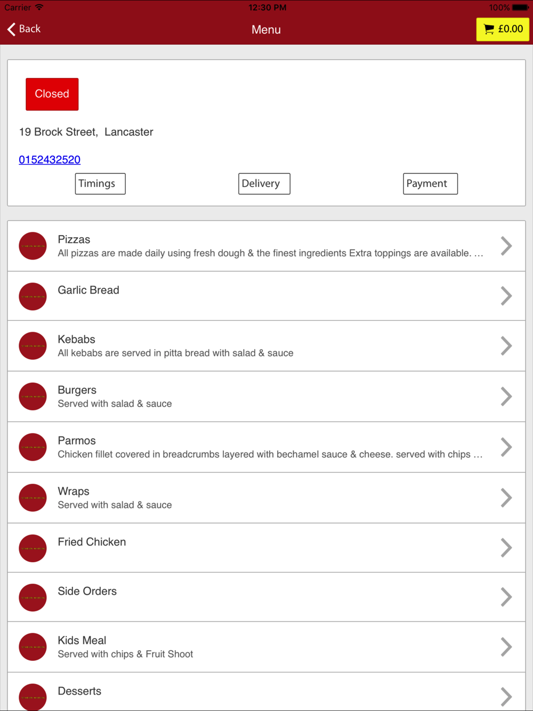Open the Desserts row chevron
Viewport: 533px width, 711px height.
click(x=506, y=697)
